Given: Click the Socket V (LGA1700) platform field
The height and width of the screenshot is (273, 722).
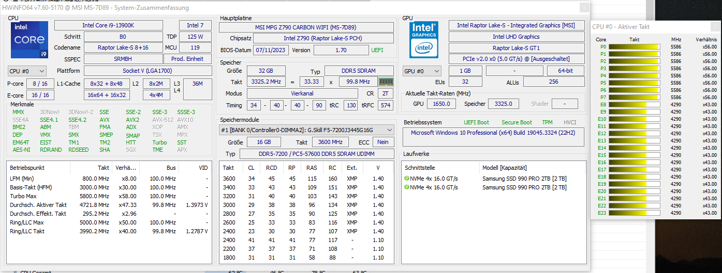Looking at the screenshot, I should click(x=148, y=71).
